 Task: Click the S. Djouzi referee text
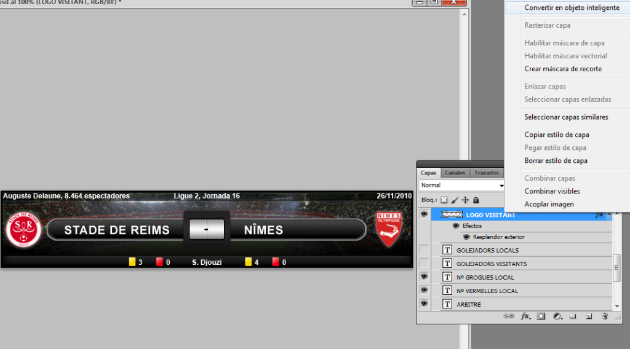coord(207,262)
